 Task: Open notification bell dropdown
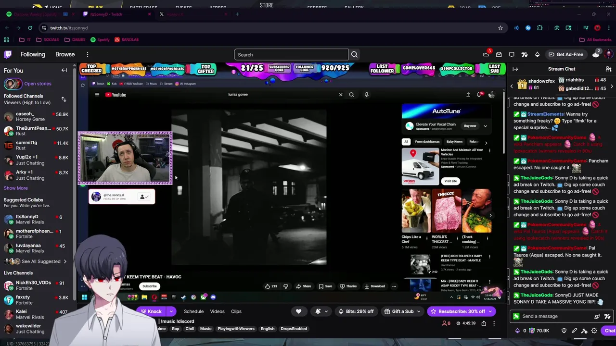[x=321, y=311]
